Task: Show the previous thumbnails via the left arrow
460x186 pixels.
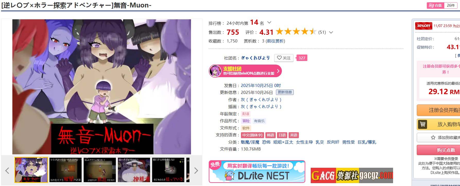Action: pos(7,170)
